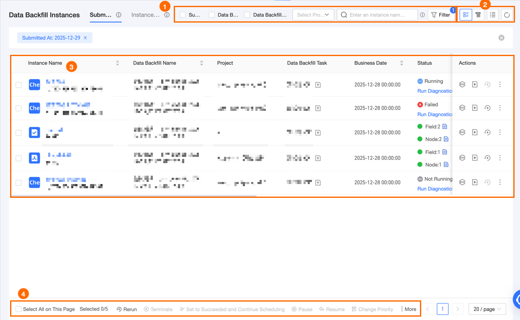The width and height of the screenshot is (520, 320).
Task: Toggle the Data Backfill... filter checkbox
Action: (x=247, y=15)
